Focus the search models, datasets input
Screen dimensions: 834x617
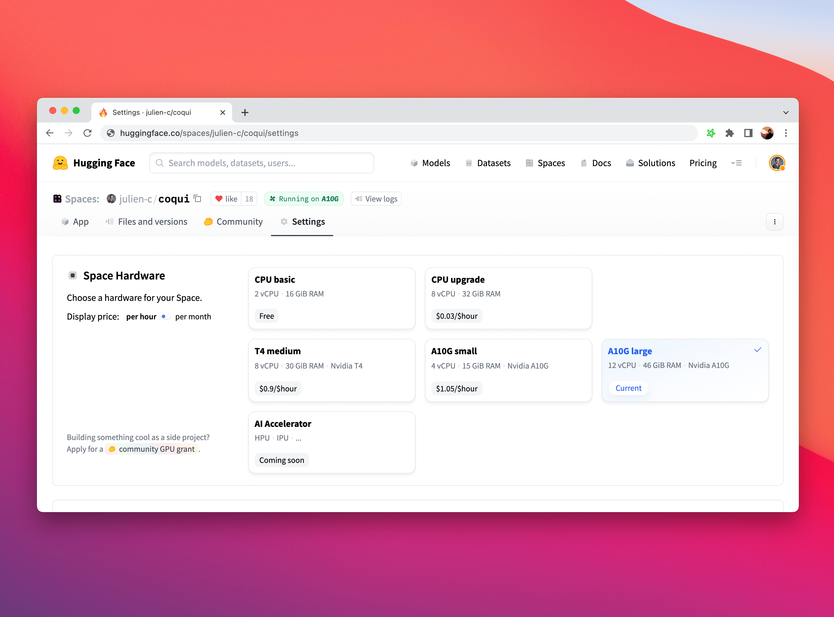261,163
